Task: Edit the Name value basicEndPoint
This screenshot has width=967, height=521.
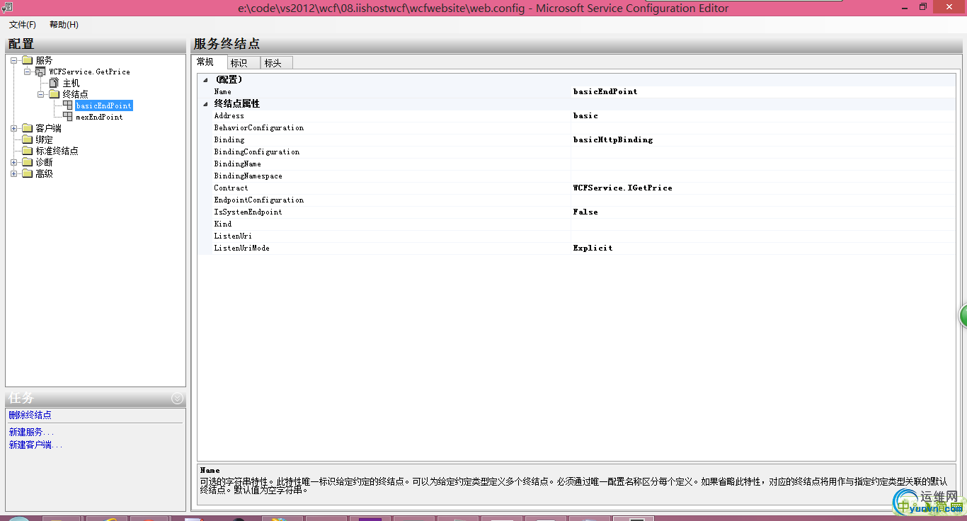Action: tap(763, 91)
